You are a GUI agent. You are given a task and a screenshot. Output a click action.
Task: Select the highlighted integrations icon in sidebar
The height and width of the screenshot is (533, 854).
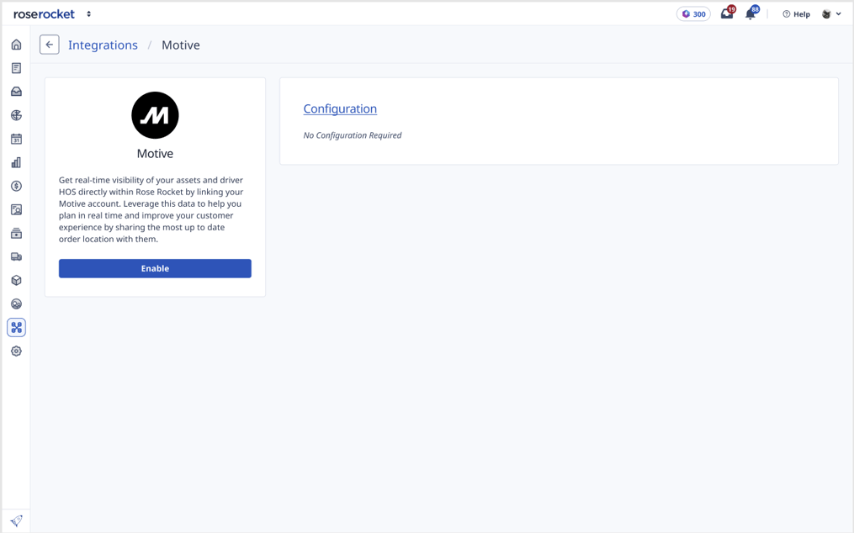(16, 328)
